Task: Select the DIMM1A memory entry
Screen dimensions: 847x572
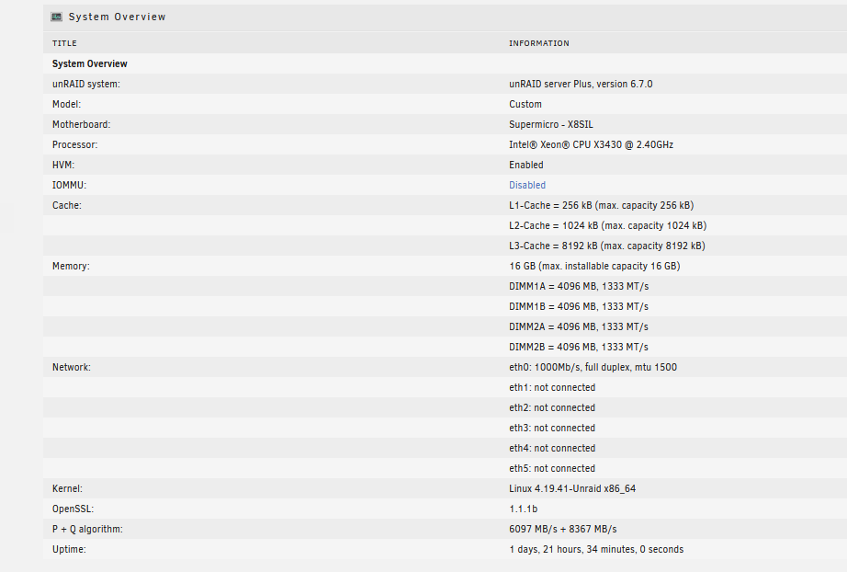Action: (x=579, y=286)
